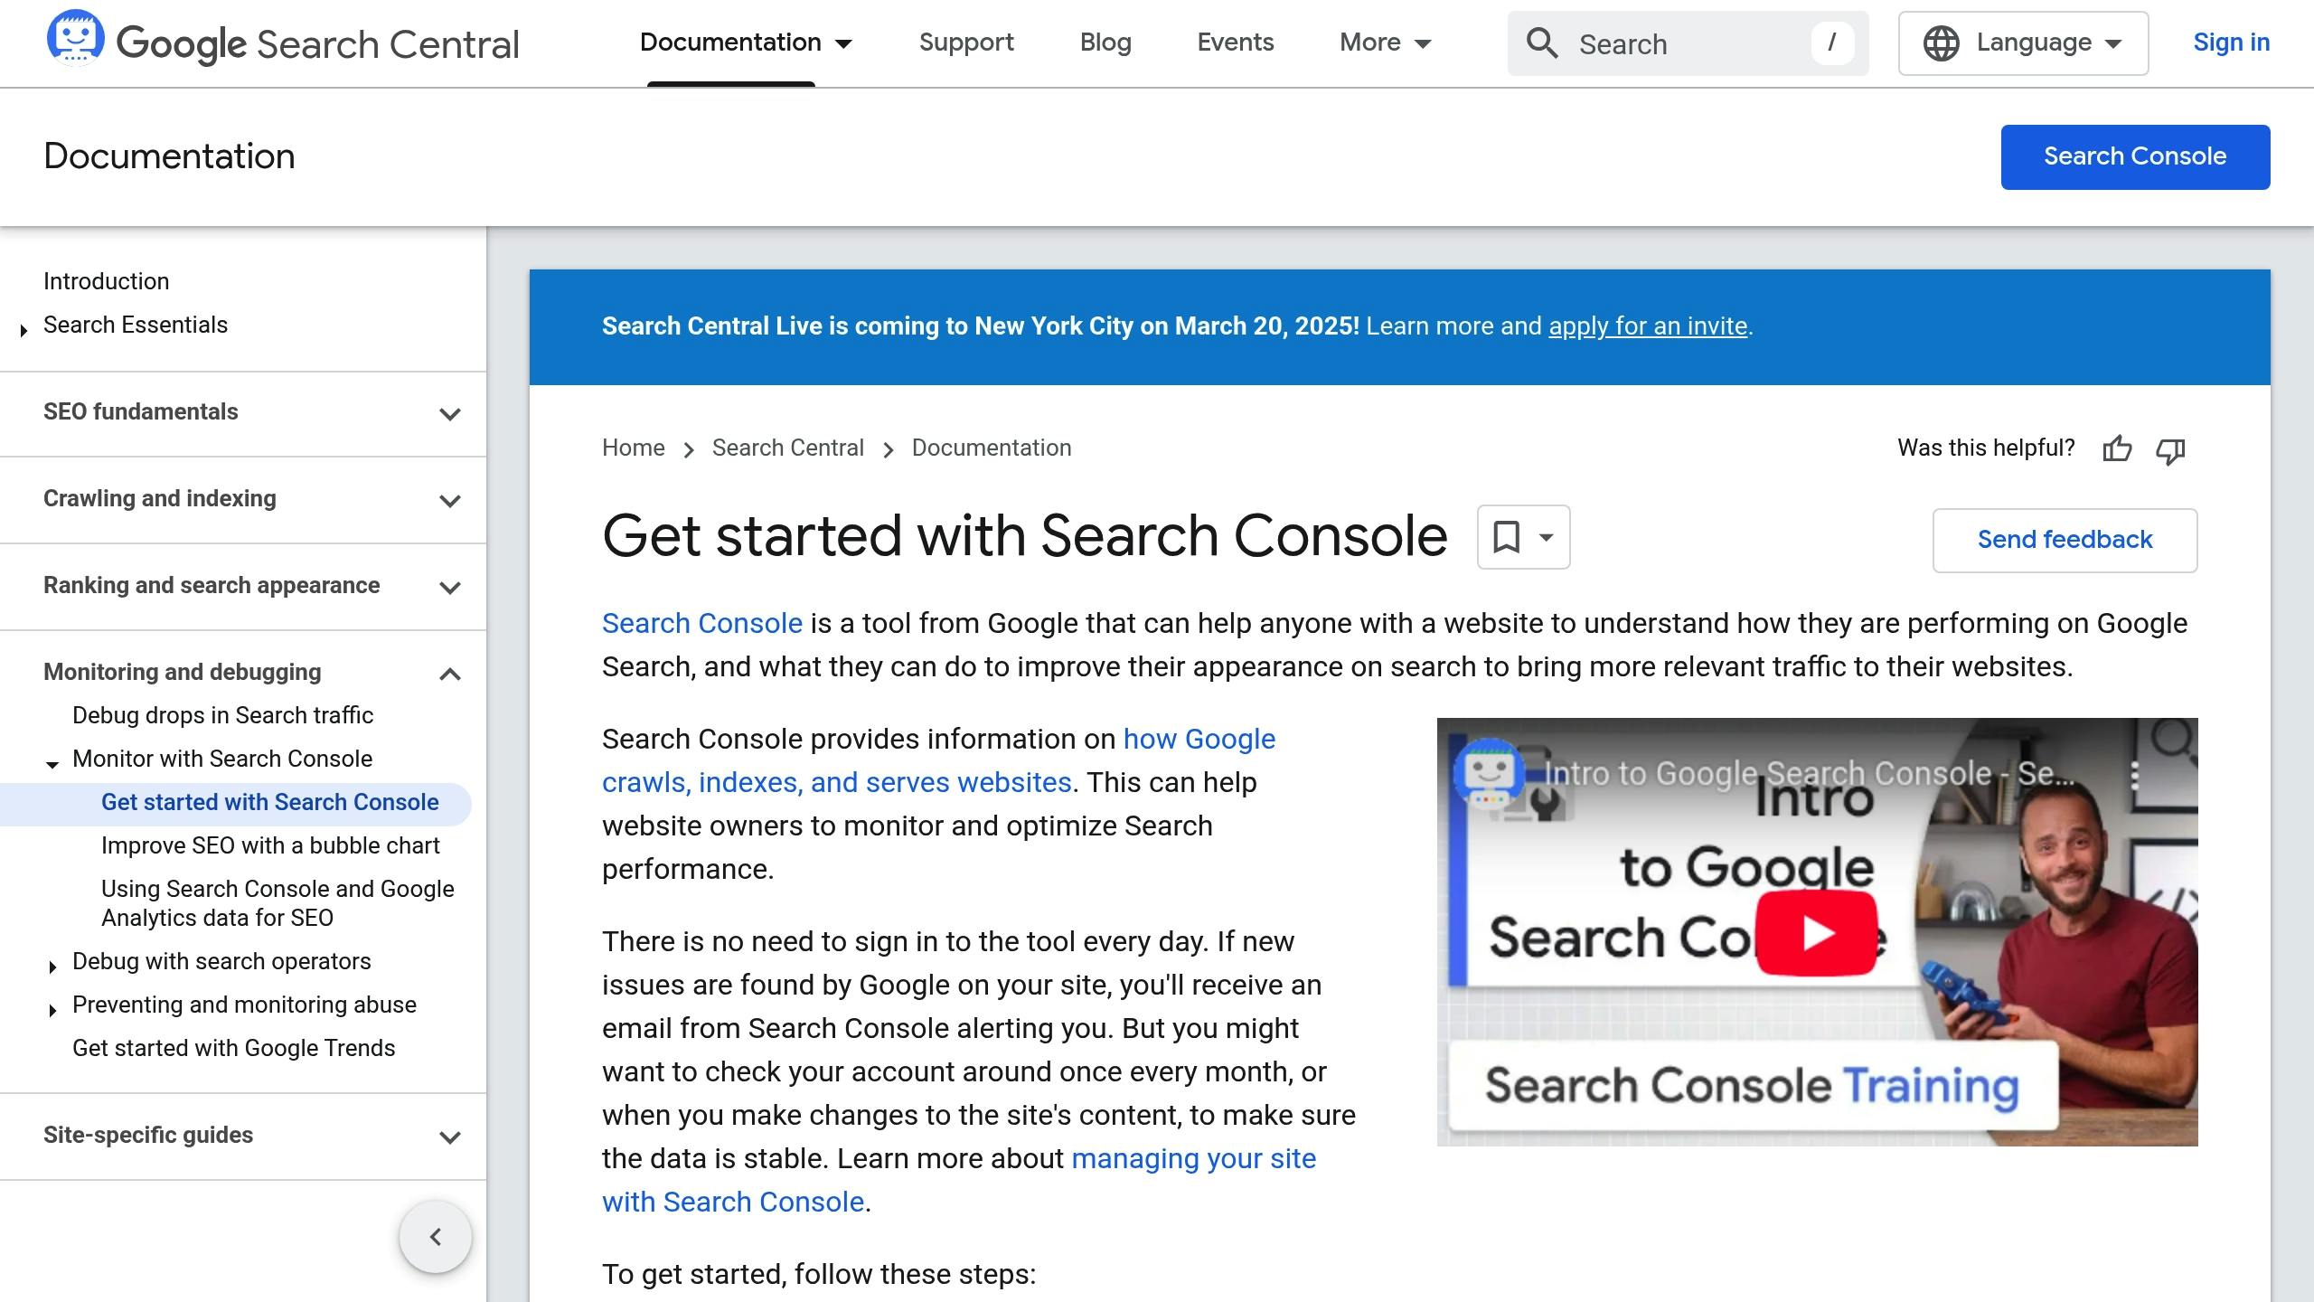Open the Documentation dropdown in top navigation
The height and width of the screenshot is (1302, 2314).
[x=746, y=42]
